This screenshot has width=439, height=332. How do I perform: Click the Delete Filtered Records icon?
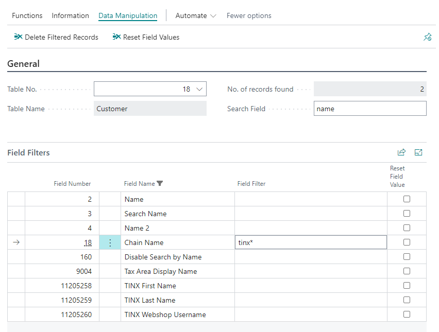[x=18, y=37]
